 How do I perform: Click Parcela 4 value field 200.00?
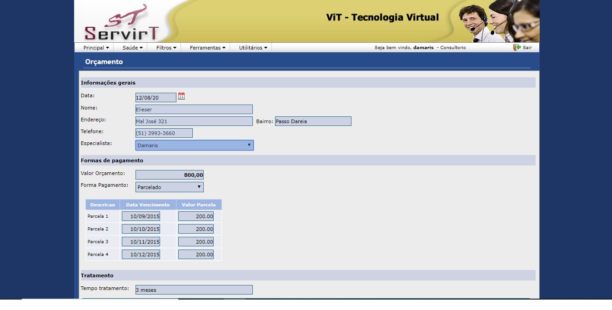(196, 255)
